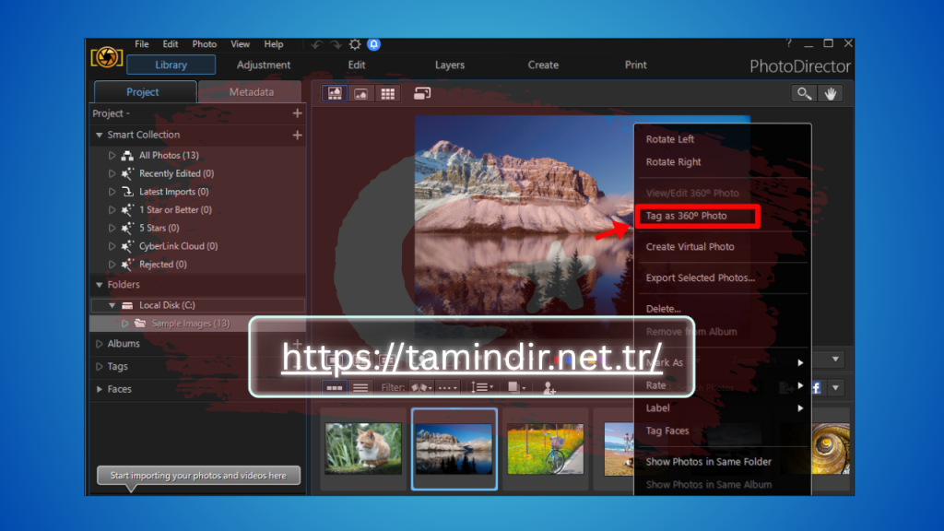
Task: Switch filmstrip to thumbnail view icon
Action: [x=334, y=388]
